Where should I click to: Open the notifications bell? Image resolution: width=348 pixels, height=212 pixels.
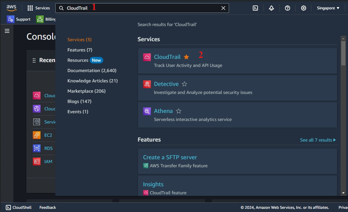[271, 8]
